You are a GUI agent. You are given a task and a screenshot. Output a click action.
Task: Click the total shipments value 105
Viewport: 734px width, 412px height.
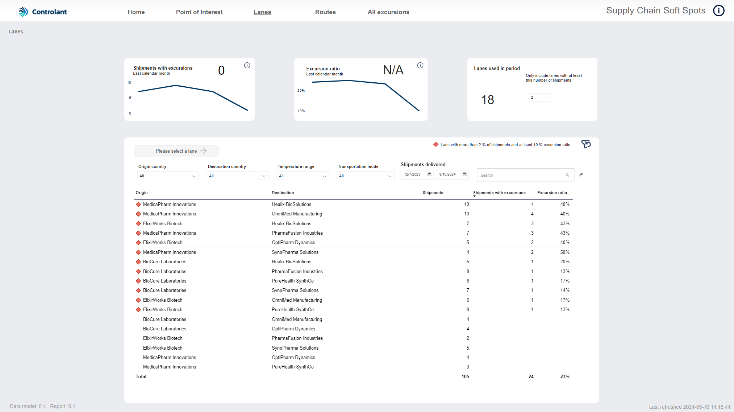click(465, 377)
